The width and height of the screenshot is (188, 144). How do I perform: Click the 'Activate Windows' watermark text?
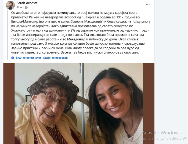161,133
